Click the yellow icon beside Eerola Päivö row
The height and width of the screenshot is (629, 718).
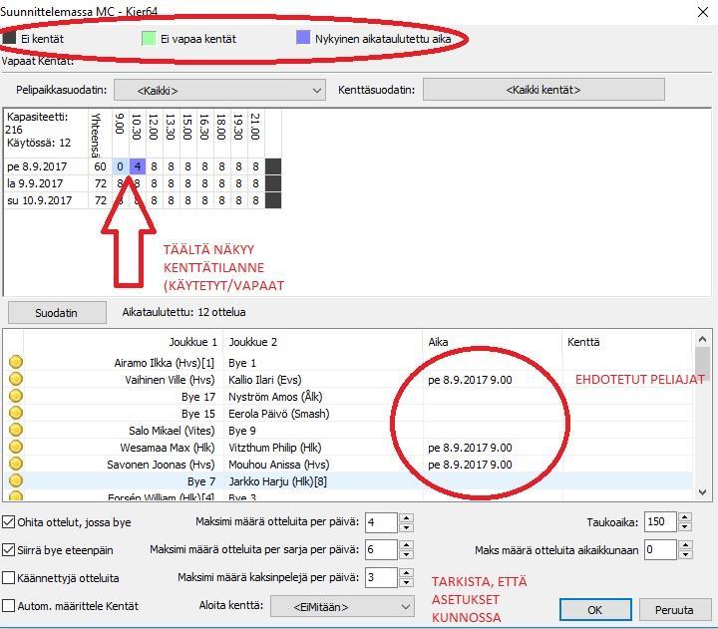(x=16, y=413)
